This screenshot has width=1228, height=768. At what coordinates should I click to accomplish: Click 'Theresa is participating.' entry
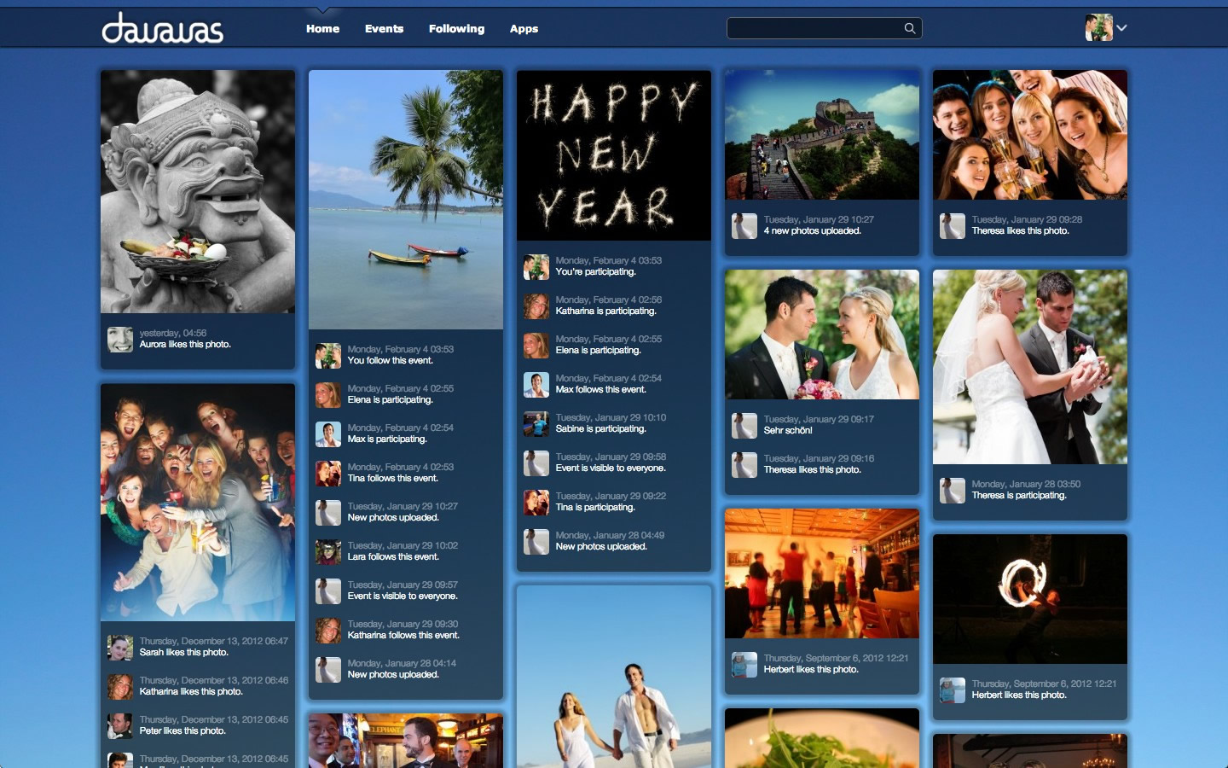(1019, 496)
